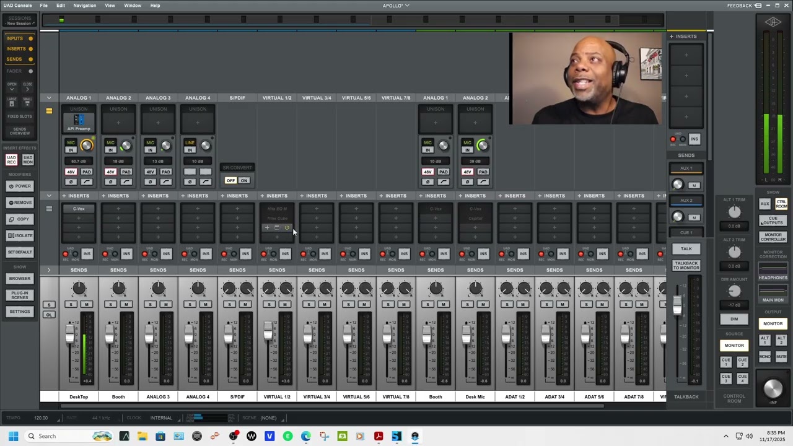Toggle INPUTS view visibility

click(19, 38)
